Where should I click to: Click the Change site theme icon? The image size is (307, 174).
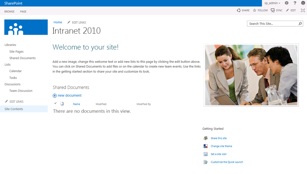point(205,146)
